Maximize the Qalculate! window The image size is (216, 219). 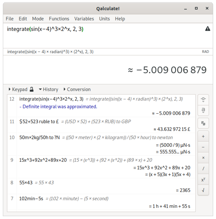click(196, 8)
